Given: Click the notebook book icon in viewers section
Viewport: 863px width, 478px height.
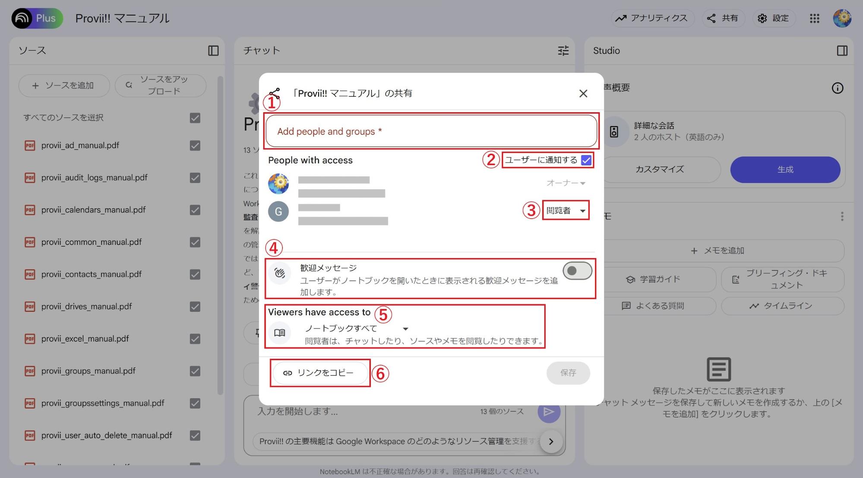Looking at the screenshot, I should (280, 332).
